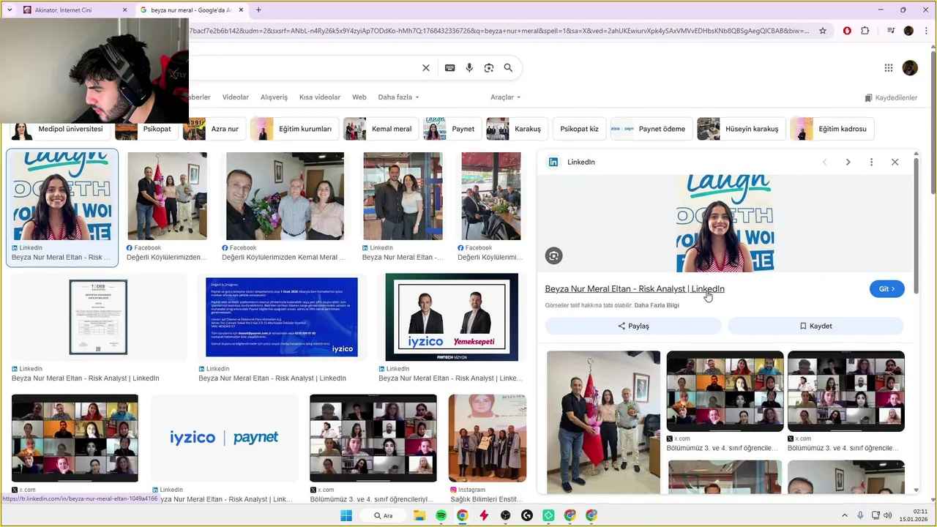The width and height of the screenshot is (937, 527).
Task: Open the Daha Fazla Bilgi link
Action: tap(657, 305)
